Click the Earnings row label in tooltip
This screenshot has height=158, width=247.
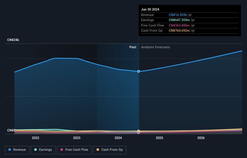[147, 20]
